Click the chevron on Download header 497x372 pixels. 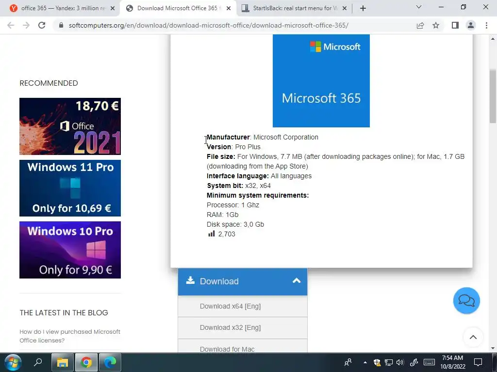click(x=297, y=280)
